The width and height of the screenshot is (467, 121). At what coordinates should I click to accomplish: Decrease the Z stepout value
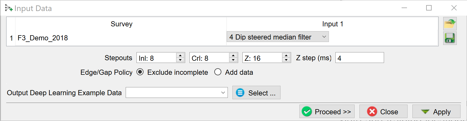(x=286, y=60)
